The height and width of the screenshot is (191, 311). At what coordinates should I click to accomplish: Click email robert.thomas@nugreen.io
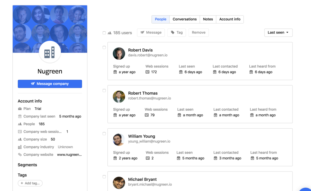pyautogui.click(x=149, y=98)
